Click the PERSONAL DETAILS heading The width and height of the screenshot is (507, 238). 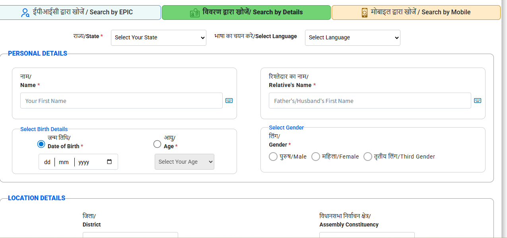point(38,53)
